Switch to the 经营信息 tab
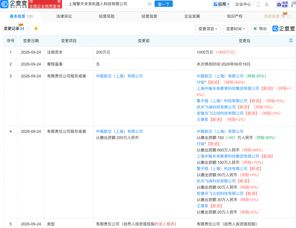This screenshot has width=296, height=228. tap(149, 16)
